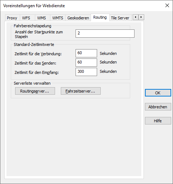Screen dimensions: 173x184
Task: Click the dialog title 'Voreinstellungen für Webdienste'
Action: click(x=34, y=6)
